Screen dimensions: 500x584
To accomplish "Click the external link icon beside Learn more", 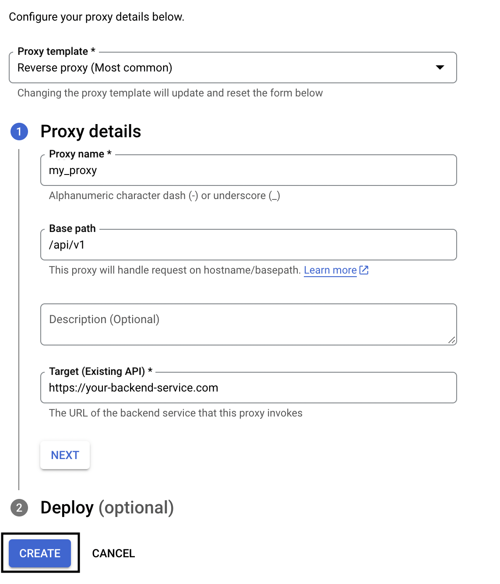I will click(364, 270).
